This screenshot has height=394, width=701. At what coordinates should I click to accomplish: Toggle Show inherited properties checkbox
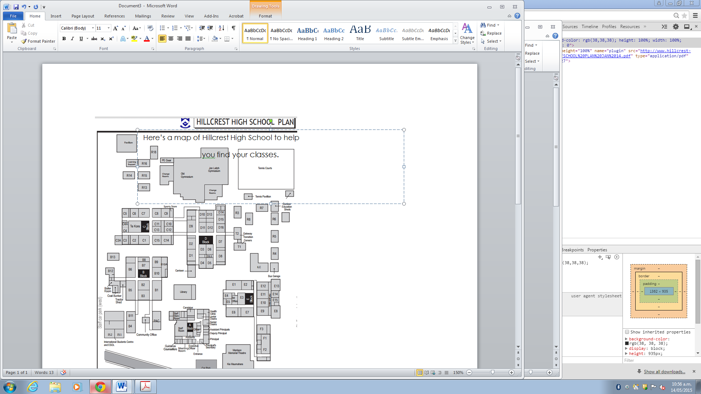tap(627, 332)
